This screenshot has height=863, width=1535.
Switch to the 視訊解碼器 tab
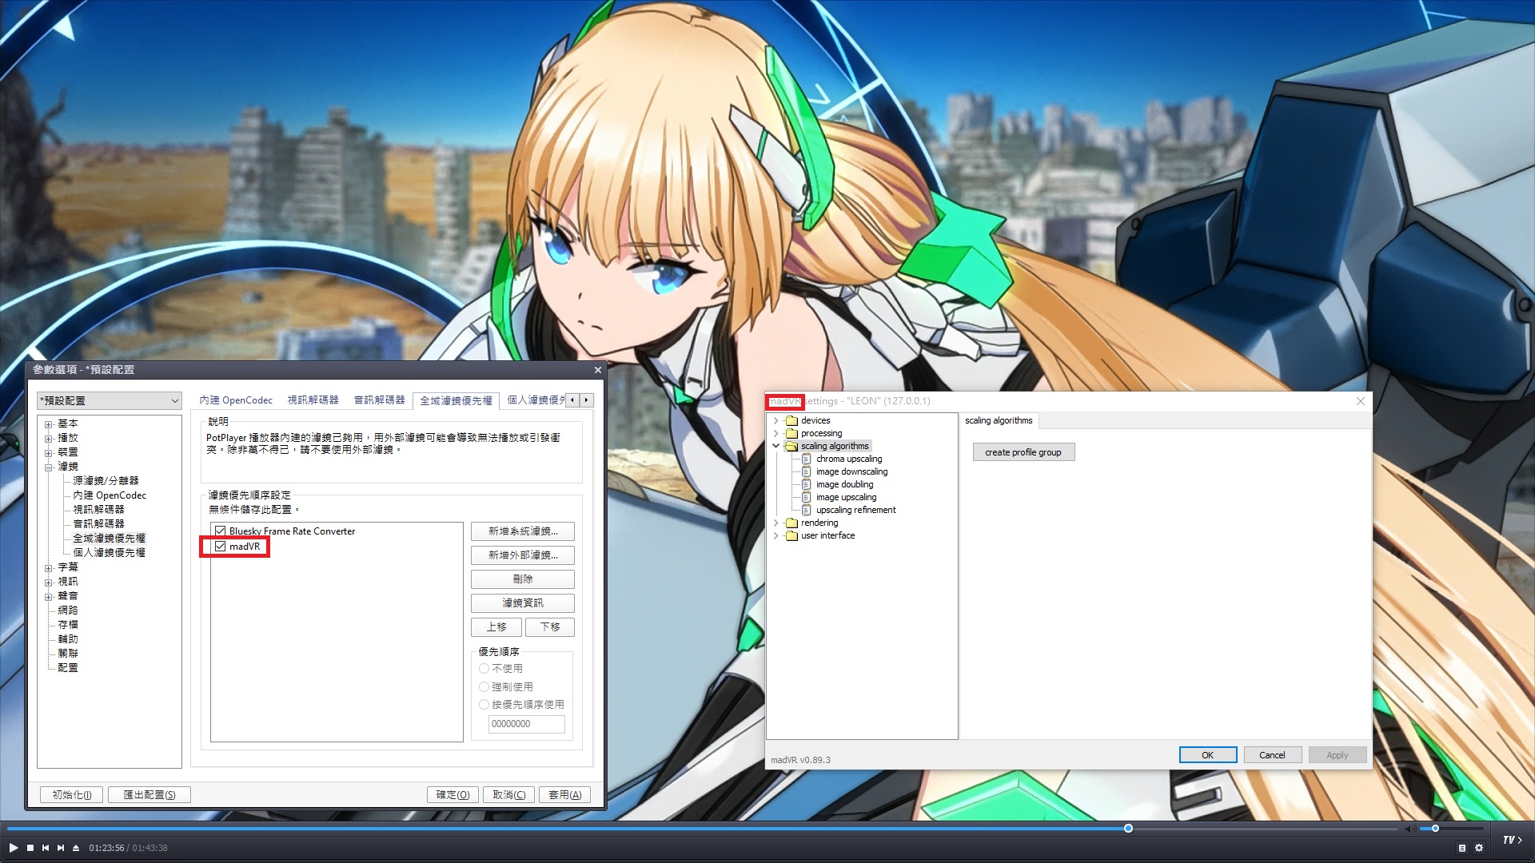coord(313,400)
